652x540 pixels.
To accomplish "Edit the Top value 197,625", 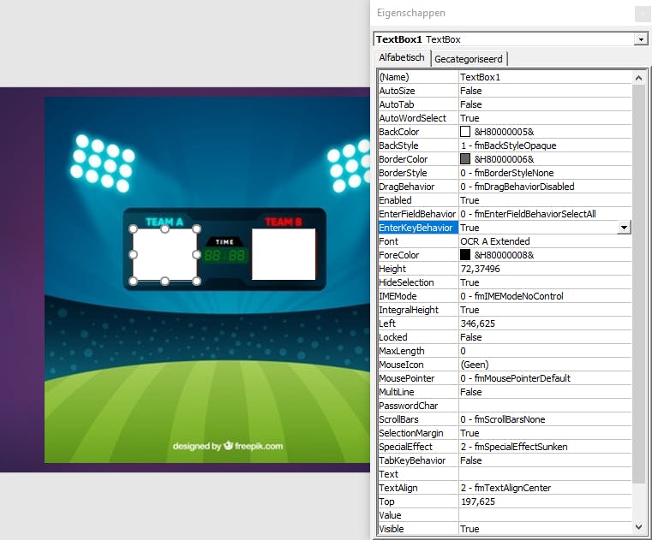I will pos(545,502).
